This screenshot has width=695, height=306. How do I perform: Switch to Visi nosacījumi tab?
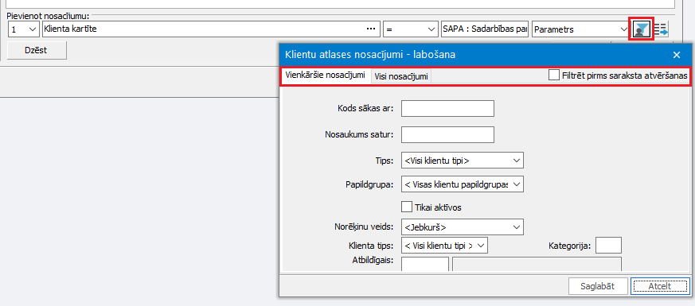tap(401, 76)
